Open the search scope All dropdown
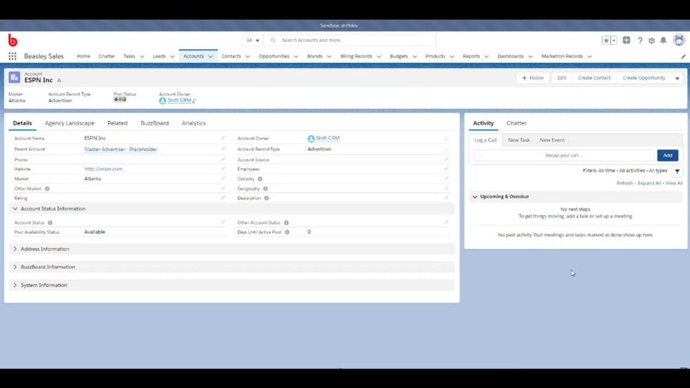Viewport: 690px width, 388px height. (x=253, y=40)
